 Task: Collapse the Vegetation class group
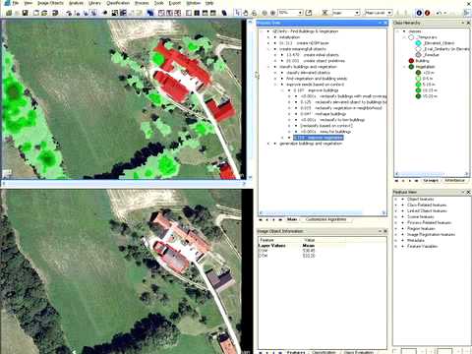[x=404, y=67]
